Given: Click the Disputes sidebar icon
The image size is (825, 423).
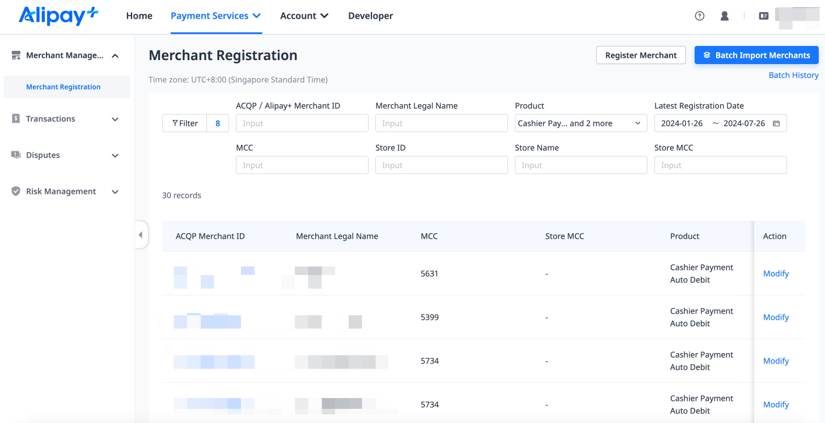Looking at the screenshot, I should (16, 155).
